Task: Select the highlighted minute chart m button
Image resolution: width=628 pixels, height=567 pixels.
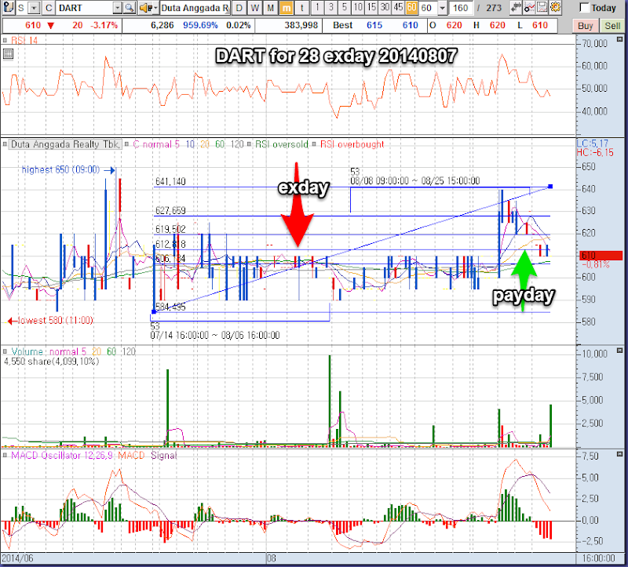Action: tap(286, 8)
